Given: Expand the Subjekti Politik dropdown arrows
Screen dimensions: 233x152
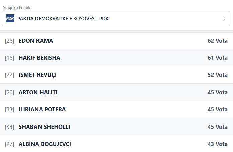Looking at the screenshot, I should click(x=224, y=19).
